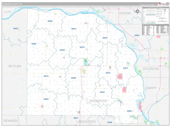
Task: Click ZIP code label 68033
Action: click(x=102, y=92)
